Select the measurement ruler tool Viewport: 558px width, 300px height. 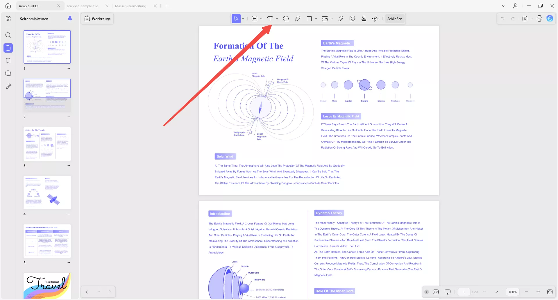pyautogui.click(x=325, y=19)
